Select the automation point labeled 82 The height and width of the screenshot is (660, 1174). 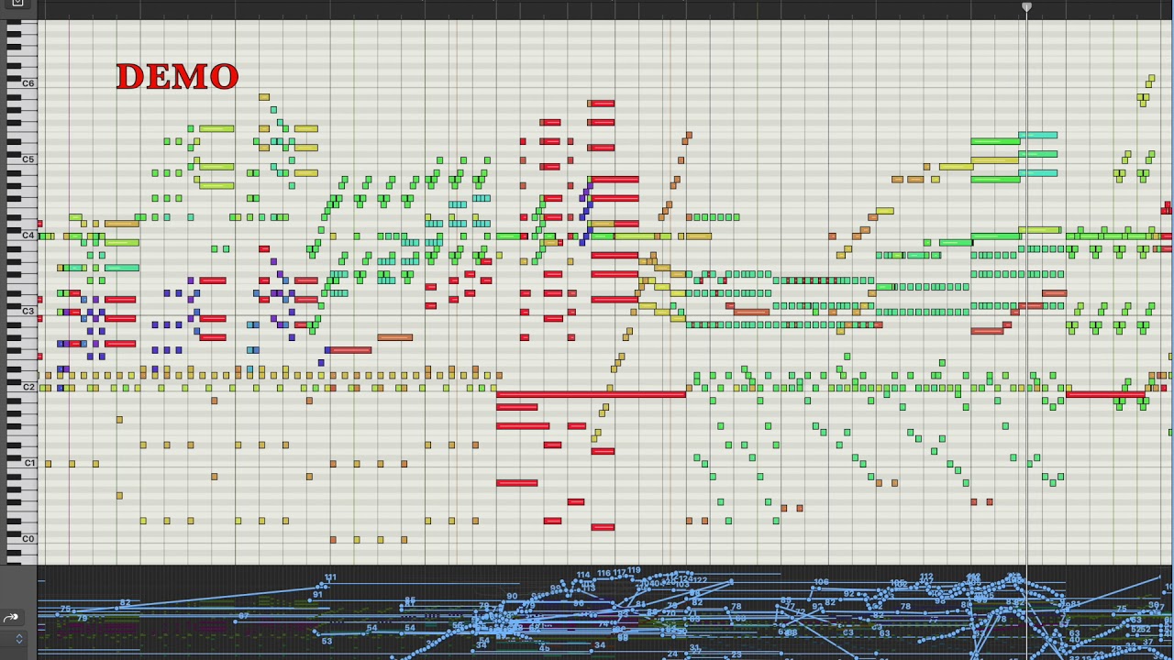(x=125, y=604)
